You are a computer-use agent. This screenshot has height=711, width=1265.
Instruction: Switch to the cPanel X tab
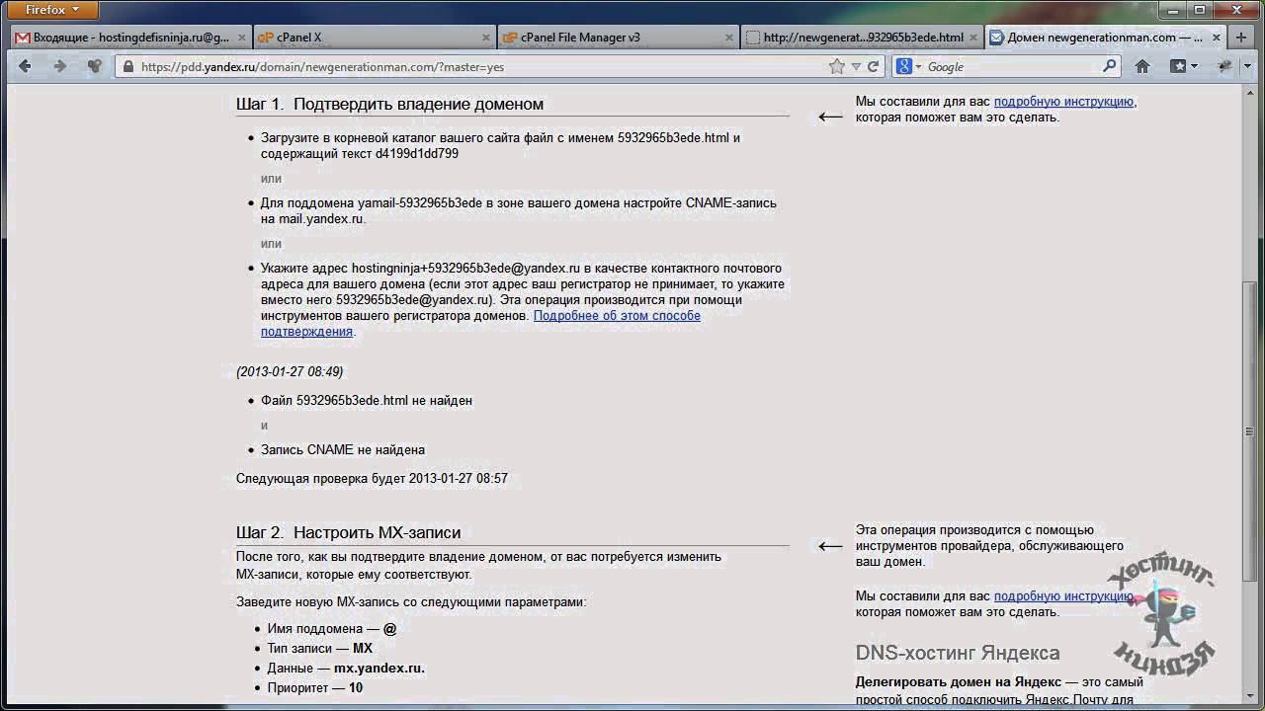coord(374,38)
